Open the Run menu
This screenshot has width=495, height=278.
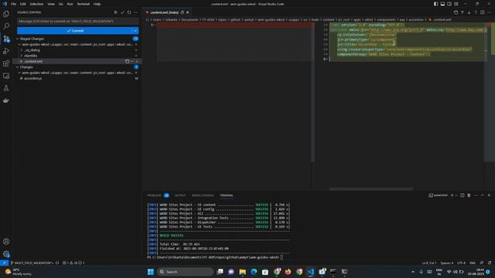[x=70, y=4]
